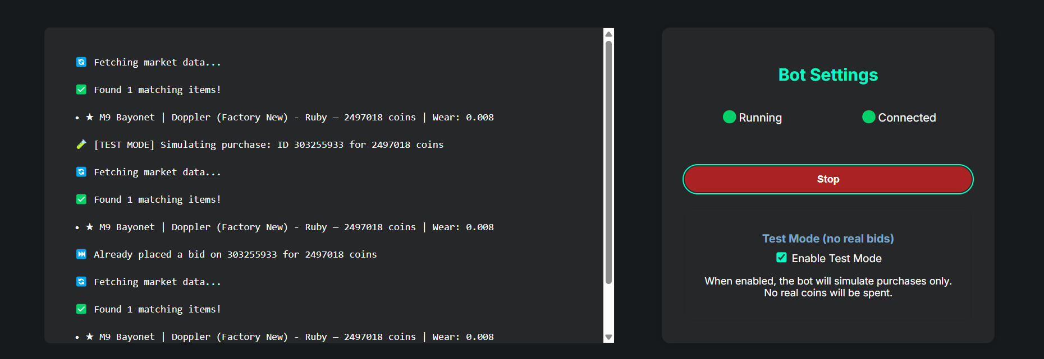Click the 'No real coins will be spent.' text
The height and width of the screenshot is (359, 1044).
(828, 293)
